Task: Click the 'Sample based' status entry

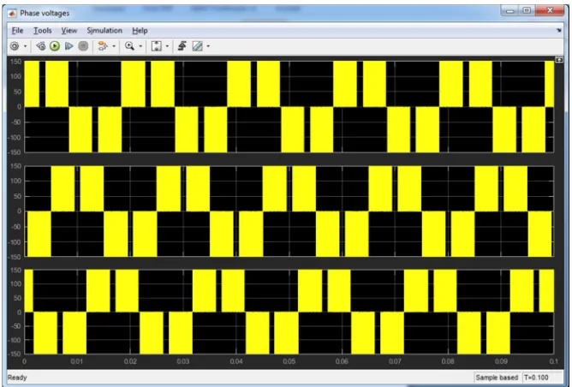Action: (497, 378)
